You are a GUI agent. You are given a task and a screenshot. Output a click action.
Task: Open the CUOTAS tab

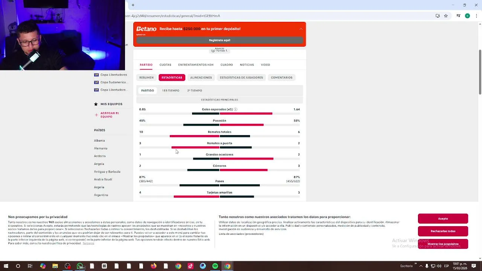165,65
